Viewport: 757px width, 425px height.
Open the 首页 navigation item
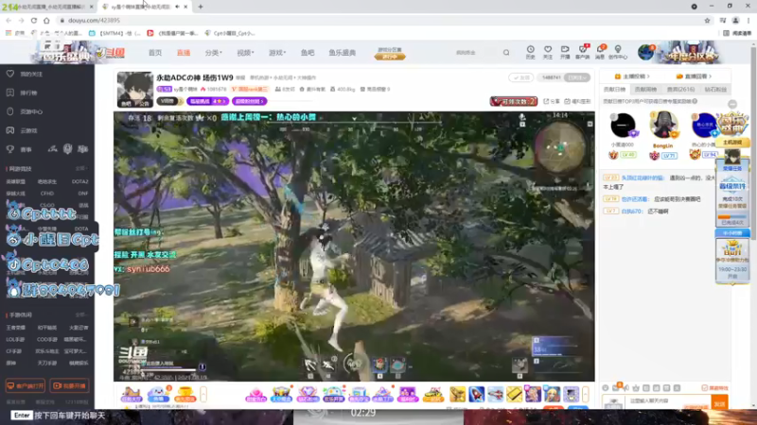155,53
